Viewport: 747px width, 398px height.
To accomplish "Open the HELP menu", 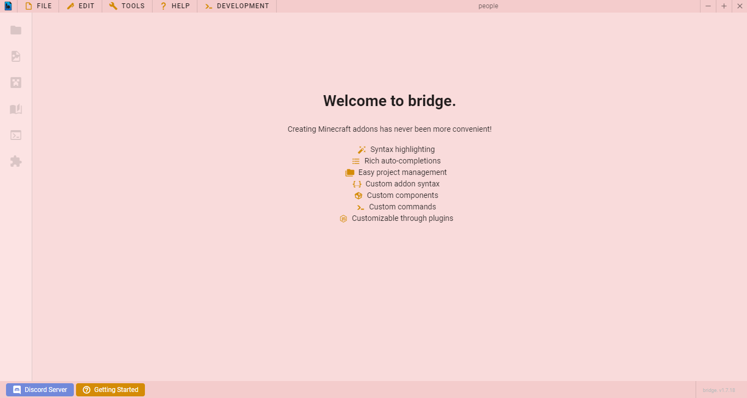I will [x=175, y=6].
